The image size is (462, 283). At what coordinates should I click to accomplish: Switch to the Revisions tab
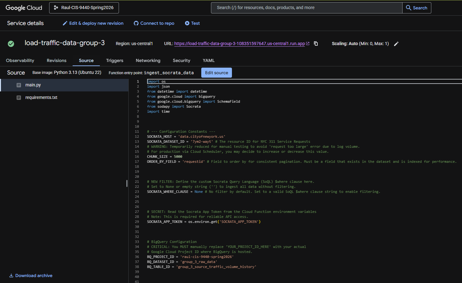tap(57, 60)
